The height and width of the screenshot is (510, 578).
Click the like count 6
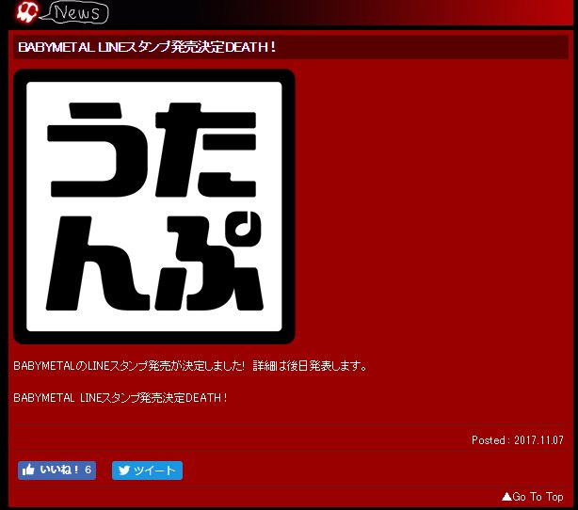(88, 470)
